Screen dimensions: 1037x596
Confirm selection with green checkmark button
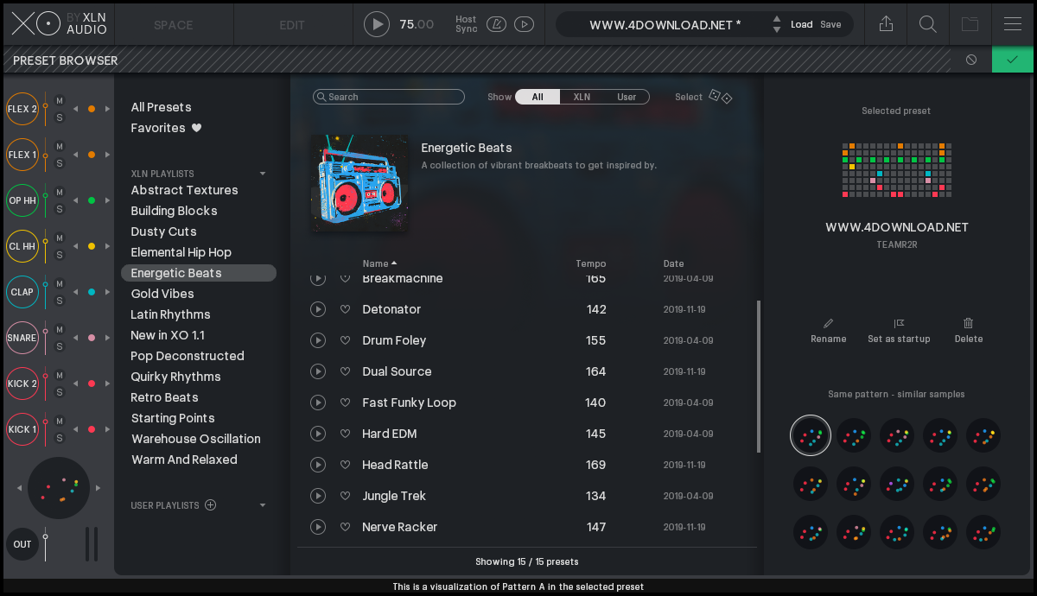point(1013,60)
